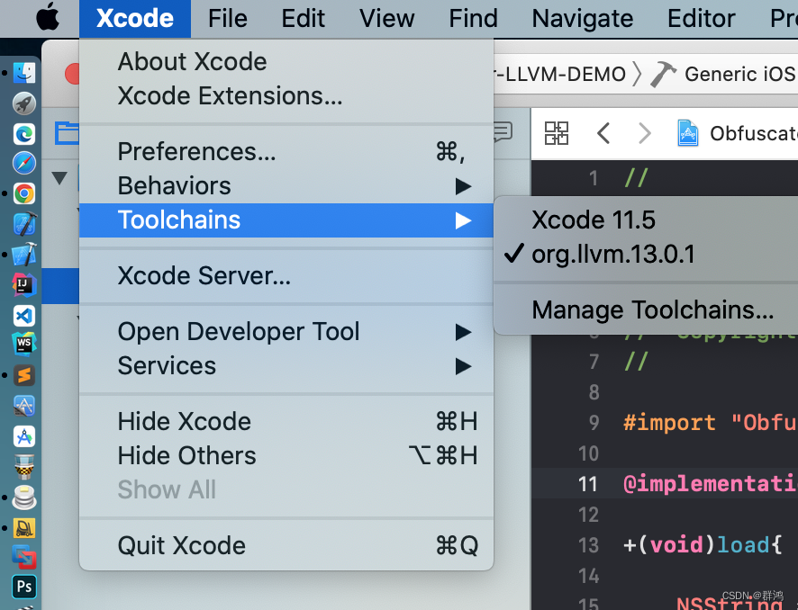Open Microsoft Edge from the Dock

pyautogui.click(x=24, y=134)
